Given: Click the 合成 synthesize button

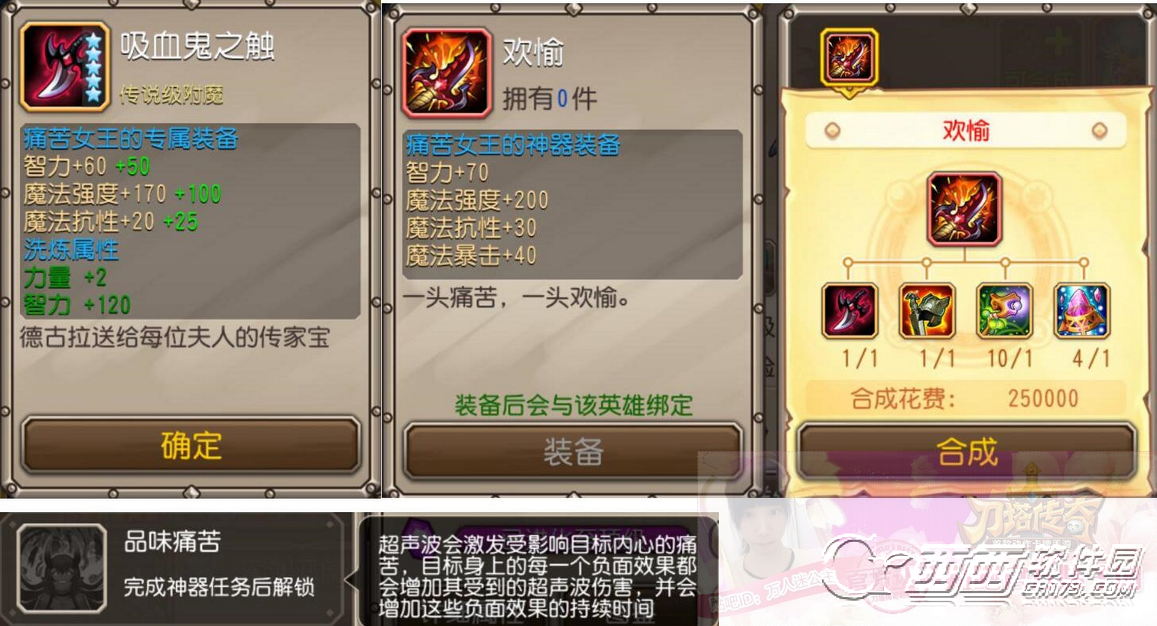Looking at the screenshot, I should coord(967,452).
